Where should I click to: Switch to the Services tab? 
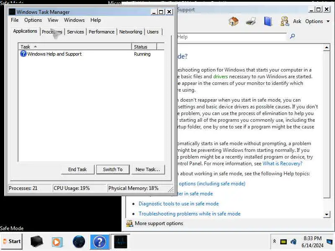pos(75,32)
